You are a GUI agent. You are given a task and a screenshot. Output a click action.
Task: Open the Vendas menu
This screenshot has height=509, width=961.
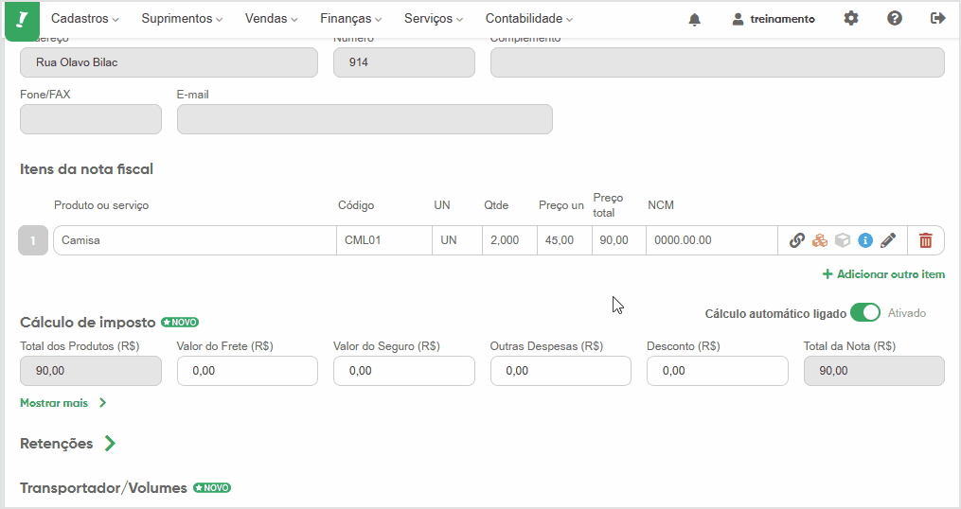click(271, 18)
